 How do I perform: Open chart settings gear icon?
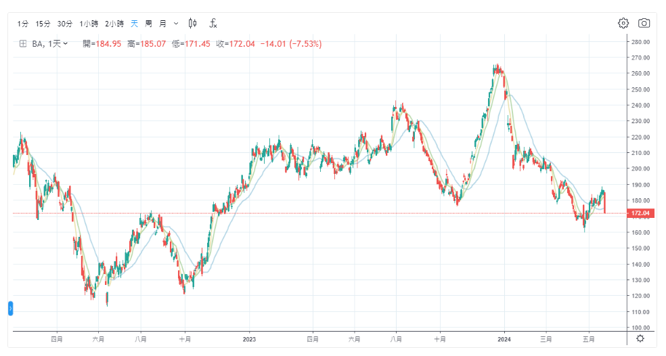[623, 23]
